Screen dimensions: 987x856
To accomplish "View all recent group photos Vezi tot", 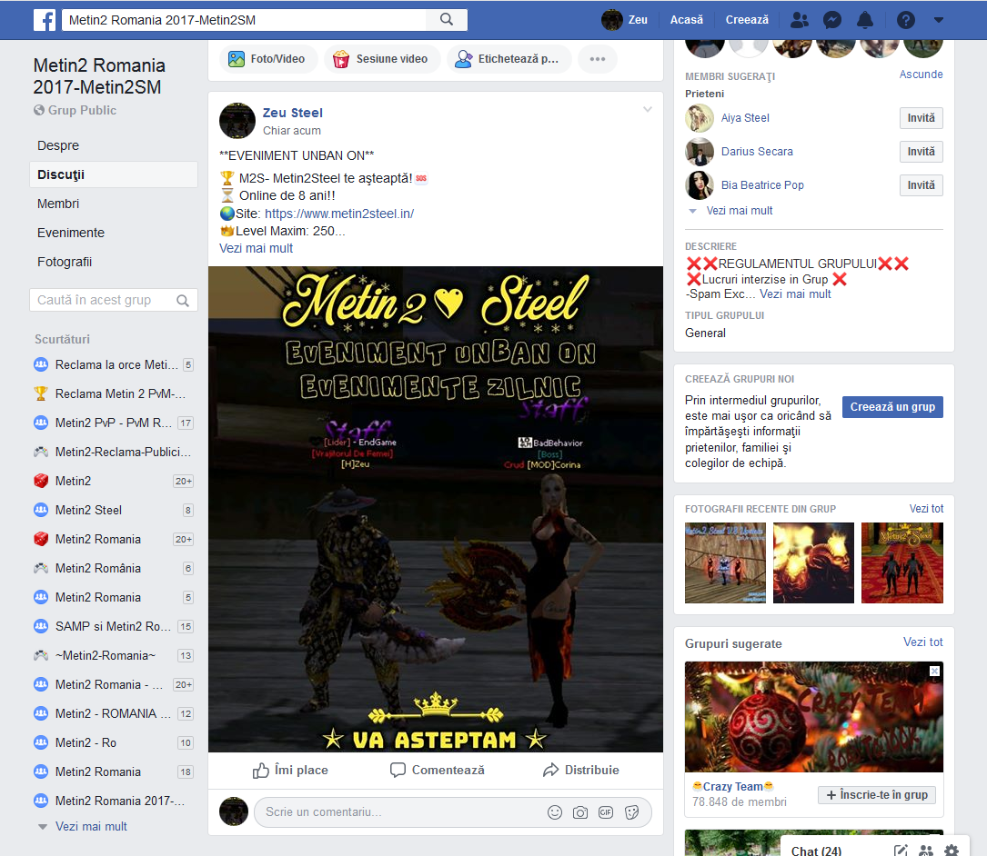I will (x=926, y=509).
